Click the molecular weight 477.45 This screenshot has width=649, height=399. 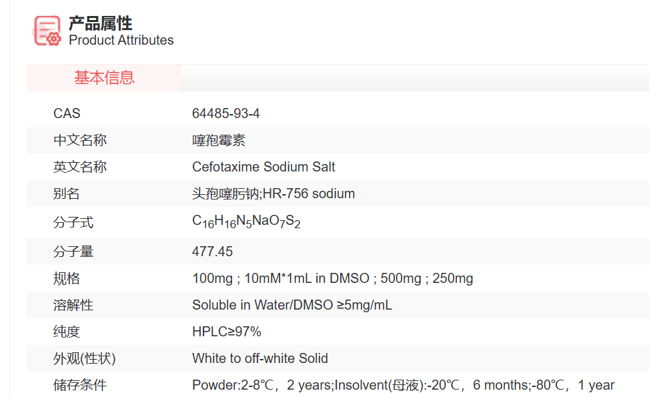tap(213, 252)
